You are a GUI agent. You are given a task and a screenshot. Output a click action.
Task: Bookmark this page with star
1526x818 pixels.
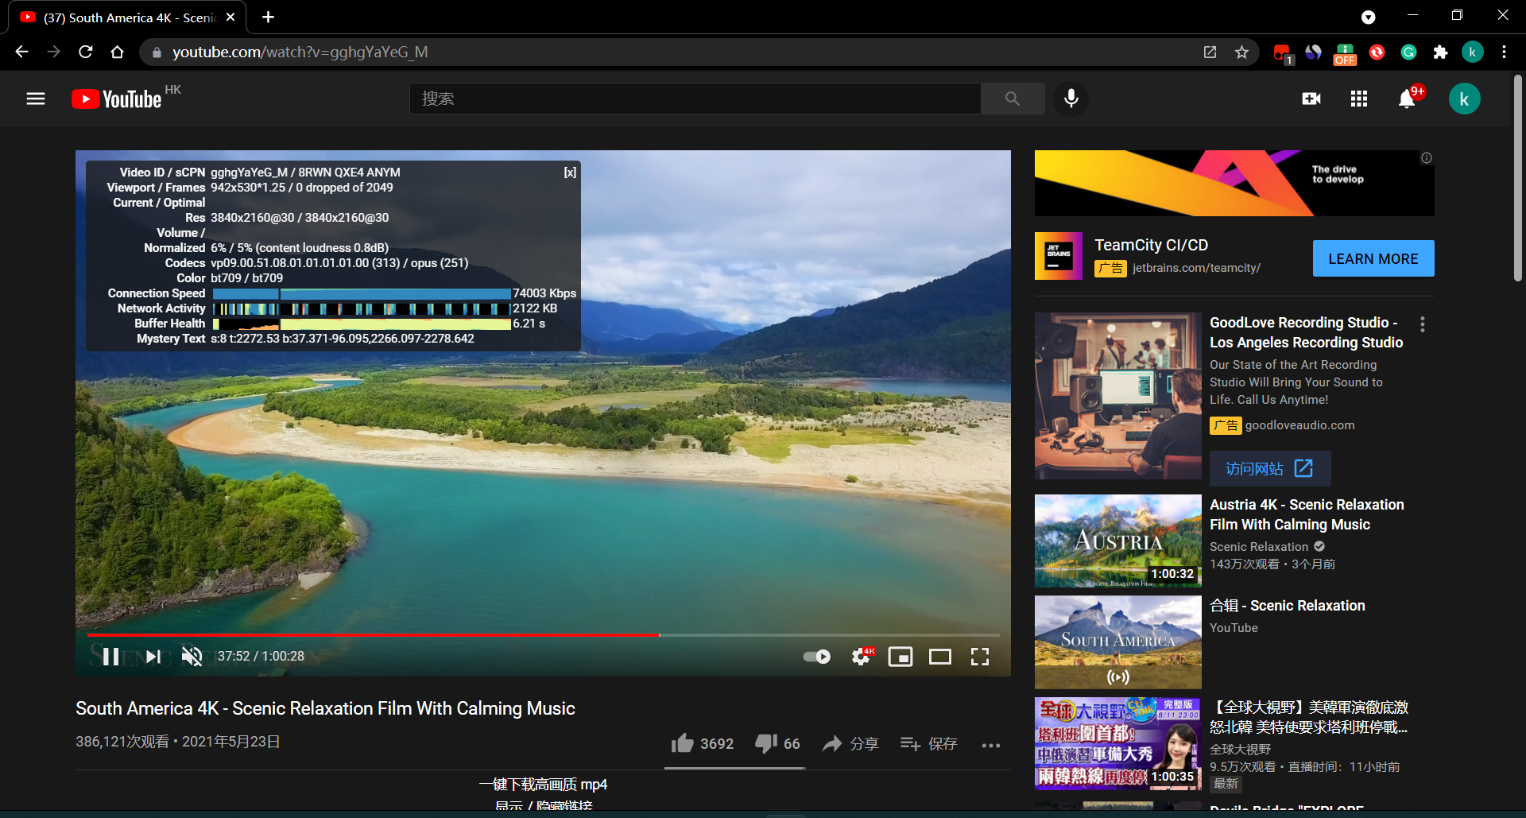[1241, 52]
